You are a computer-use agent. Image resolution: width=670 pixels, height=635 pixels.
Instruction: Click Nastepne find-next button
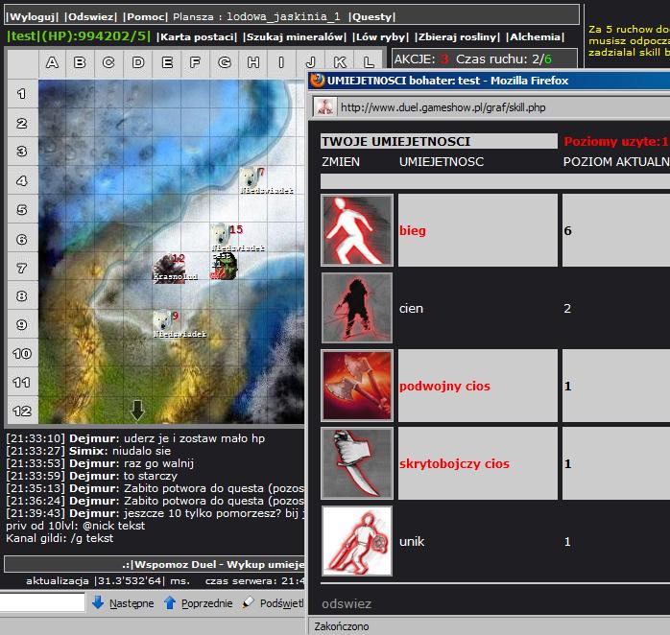point(123,603)
